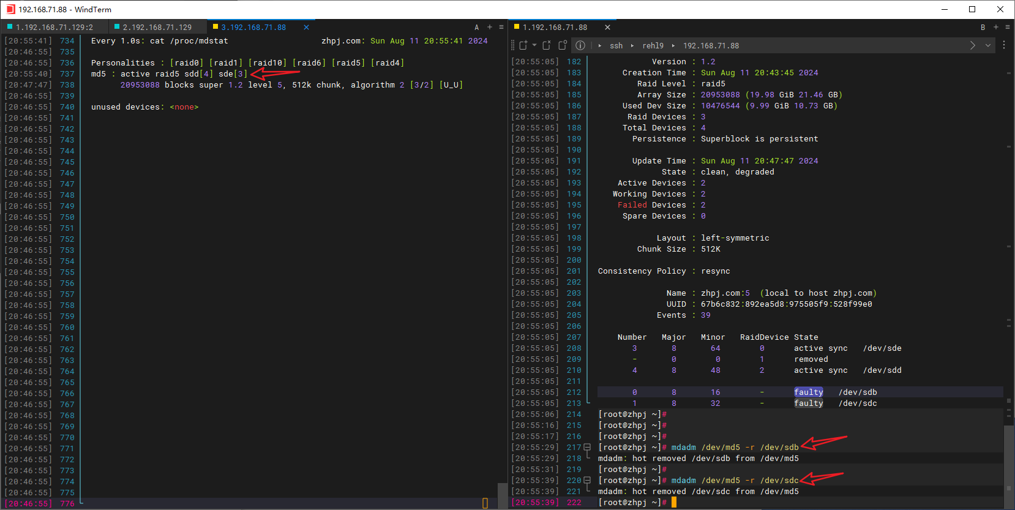
Task: Click the go arrow in address bar
Action: pos(973,45)
